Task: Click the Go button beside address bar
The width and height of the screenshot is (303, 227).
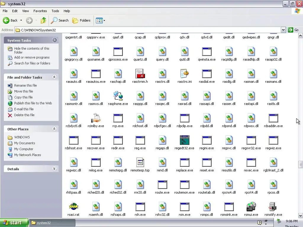Action: coord(293,30)
